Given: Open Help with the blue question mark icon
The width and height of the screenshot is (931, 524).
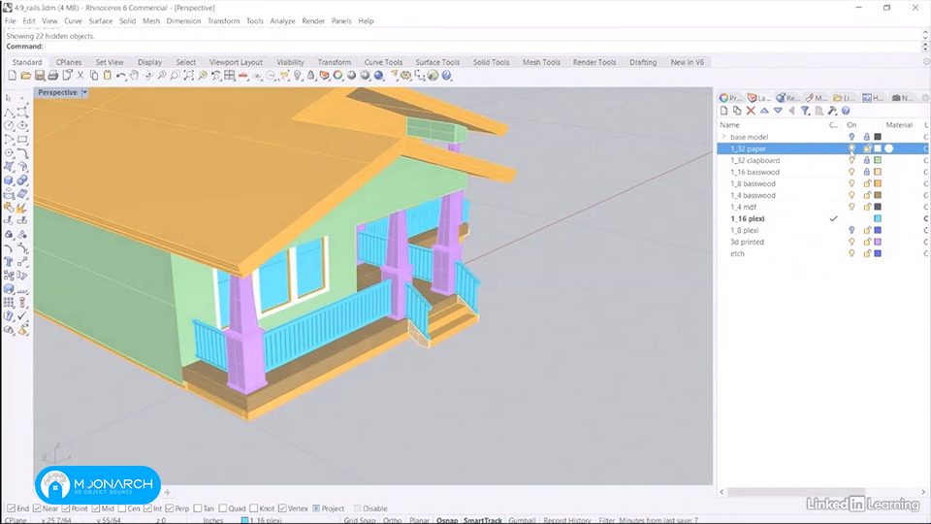Looking at the screenshot, I should (x=446, y=76).
